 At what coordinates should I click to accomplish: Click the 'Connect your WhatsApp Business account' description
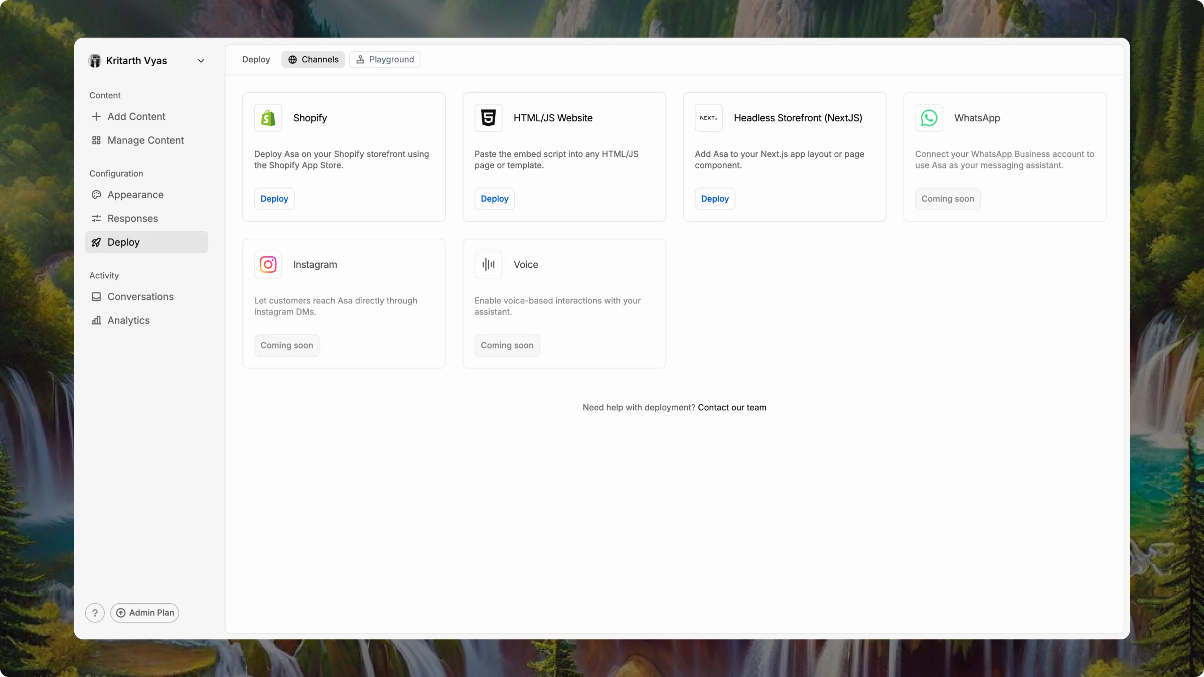pyautogui.click(x=1004, y=159)
